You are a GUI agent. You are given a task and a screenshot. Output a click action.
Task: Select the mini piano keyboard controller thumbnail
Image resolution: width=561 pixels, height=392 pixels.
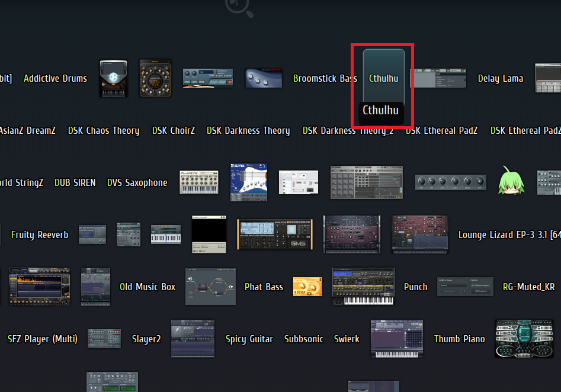click(x=166, y=234)
